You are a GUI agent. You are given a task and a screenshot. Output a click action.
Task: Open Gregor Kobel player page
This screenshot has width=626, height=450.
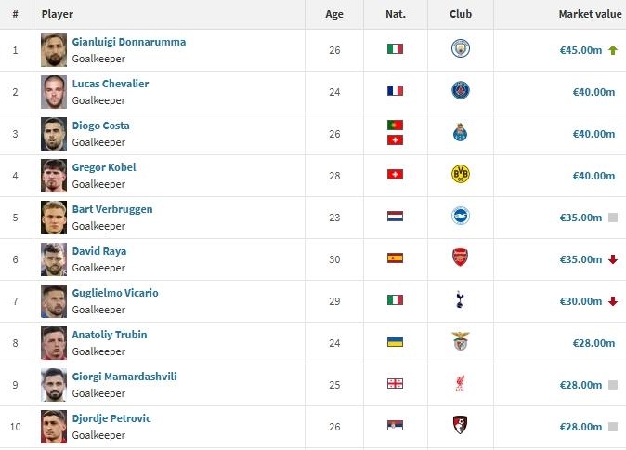[x=104, y=167]
